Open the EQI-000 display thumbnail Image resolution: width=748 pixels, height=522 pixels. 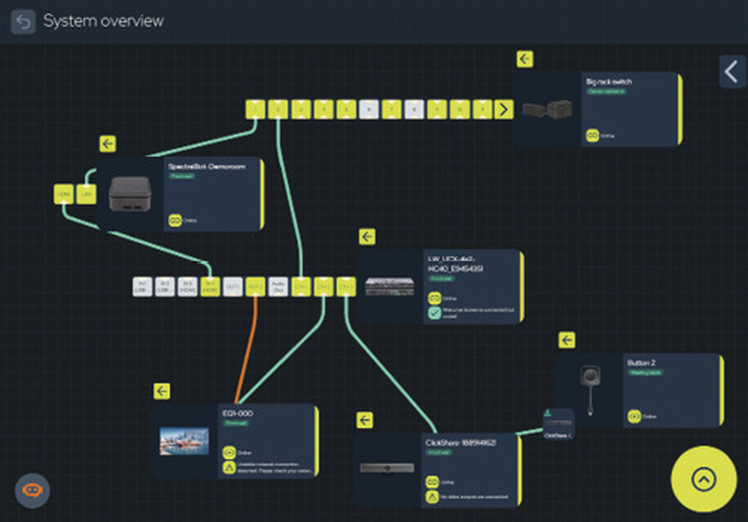[x=184, y=441]
